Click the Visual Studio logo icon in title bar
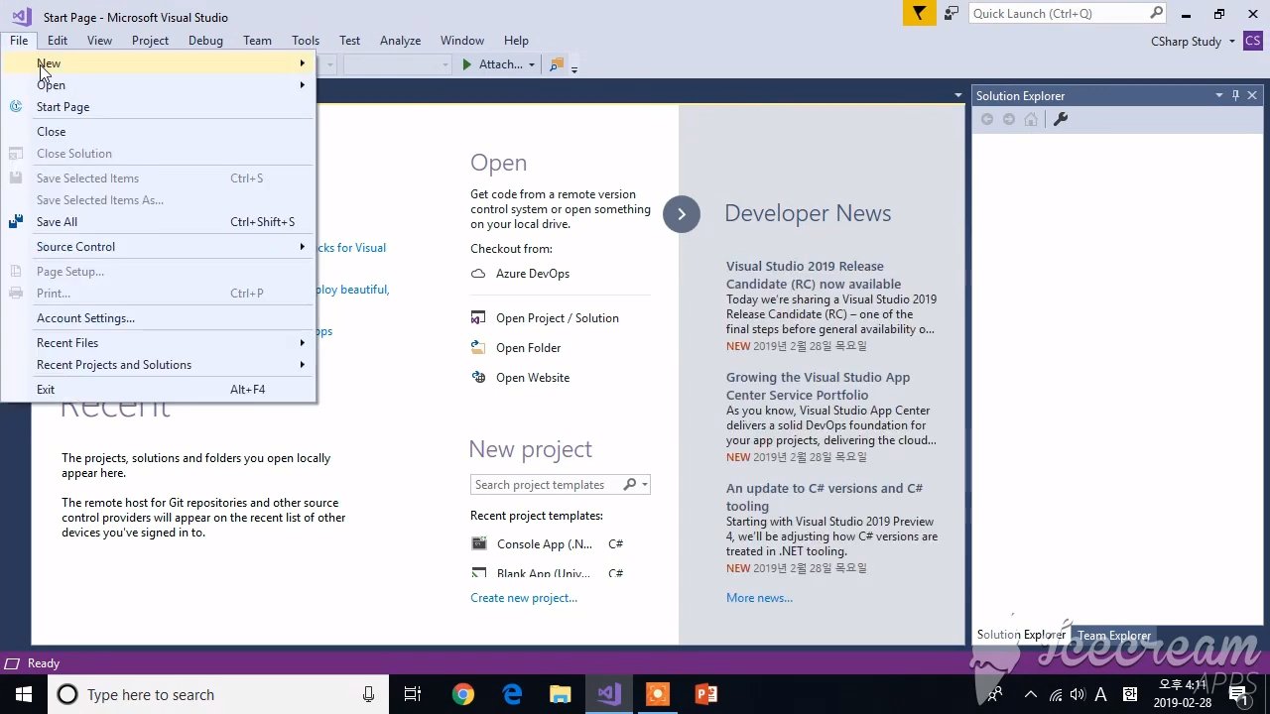The width and height of the screenshot is (1270, 714). 22,16
